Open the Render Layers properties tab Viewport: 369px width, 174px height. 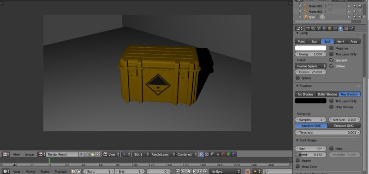[314, 28]
